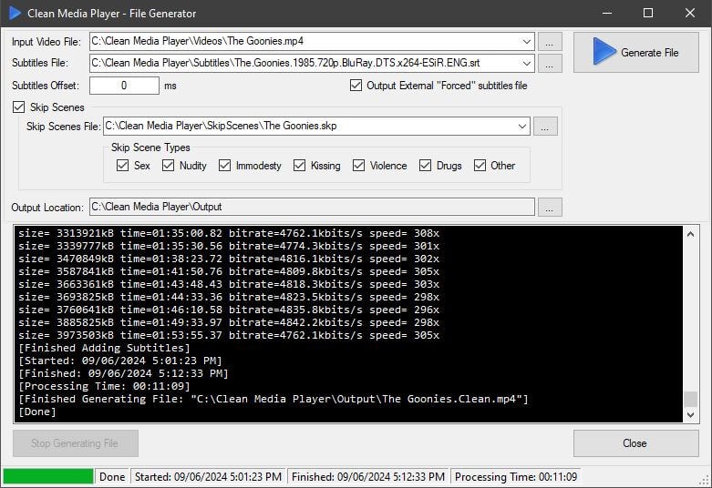712x488 pixels.
Task: Minimize the File Generator window
Action: point(606,13)
